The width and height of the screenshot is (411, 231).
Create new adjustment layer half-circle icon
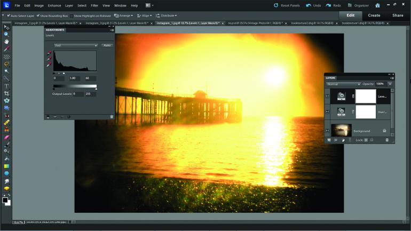[x=343, y=140]
